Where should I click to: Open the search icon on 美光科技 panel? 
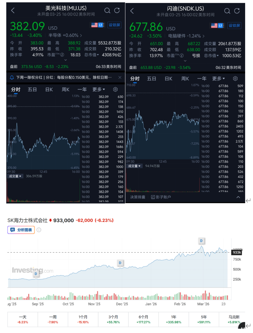(107, 10)
